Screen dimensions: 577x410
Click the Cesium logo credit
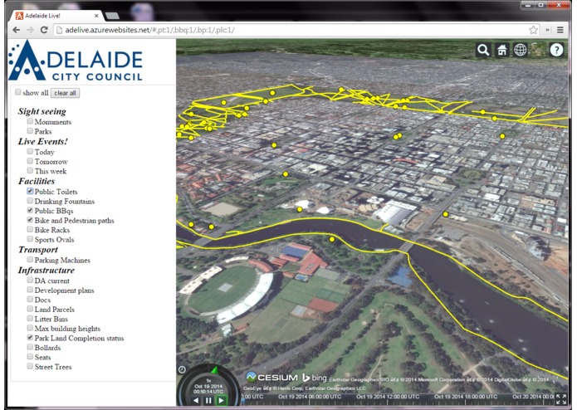point(271,378)
